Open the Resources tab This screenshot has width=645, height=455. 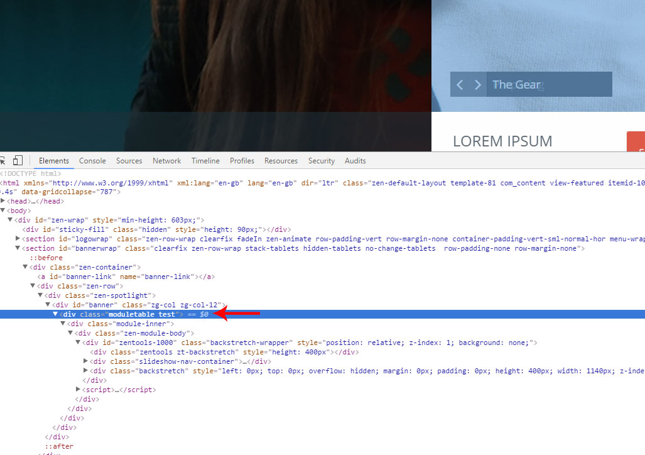[x=281, y=161]
